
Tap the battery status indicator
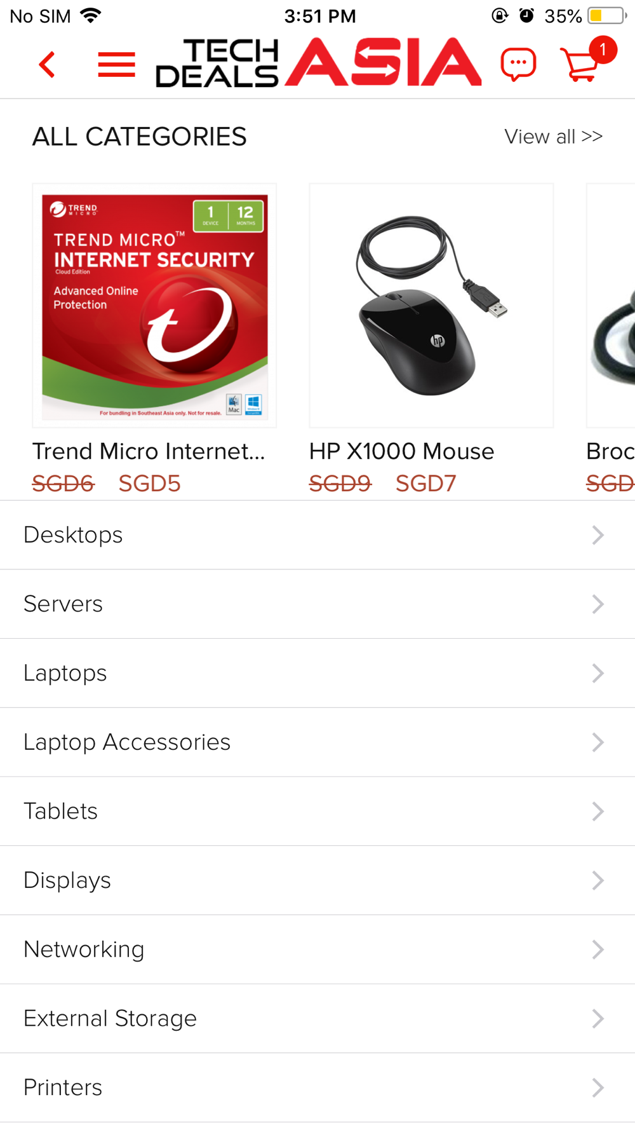(x=607, y=16)
